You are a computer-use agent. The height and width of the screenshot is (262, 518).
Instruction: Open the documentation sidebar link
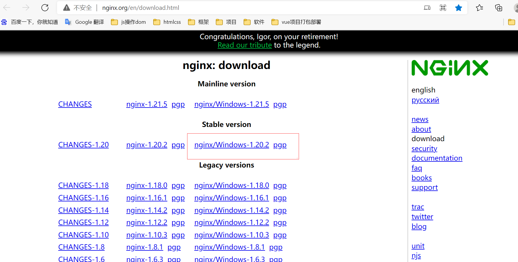[x=437, y=158]
